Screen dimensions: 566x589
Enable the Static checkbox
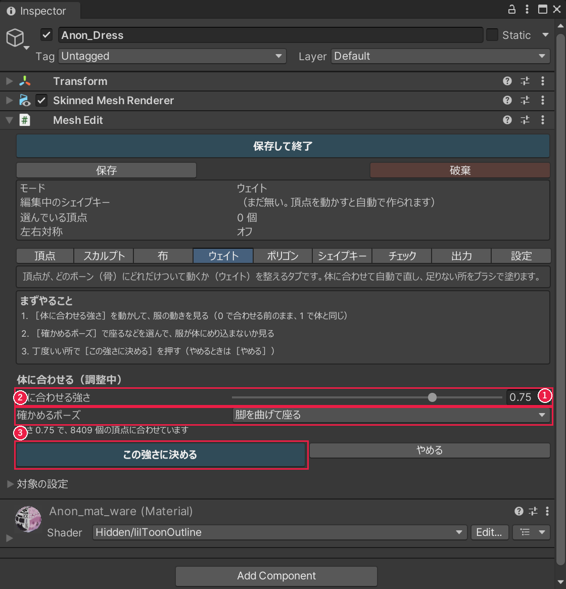[492, 35]
